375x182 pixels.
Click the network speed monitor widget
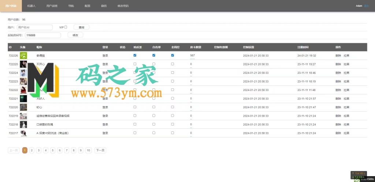(359, 175)
